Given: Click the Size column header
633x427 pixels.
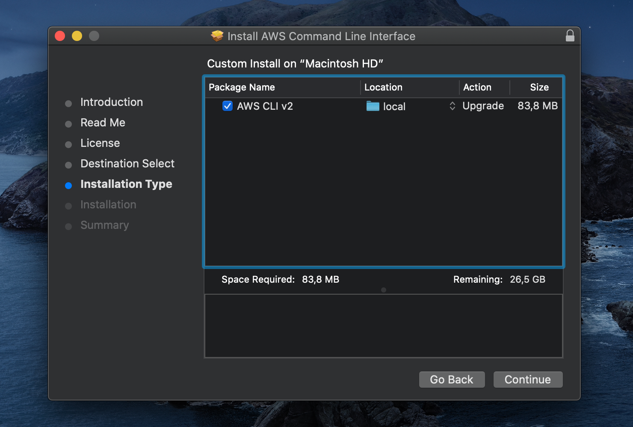Looking at the screenshot, I should [536, 87].
